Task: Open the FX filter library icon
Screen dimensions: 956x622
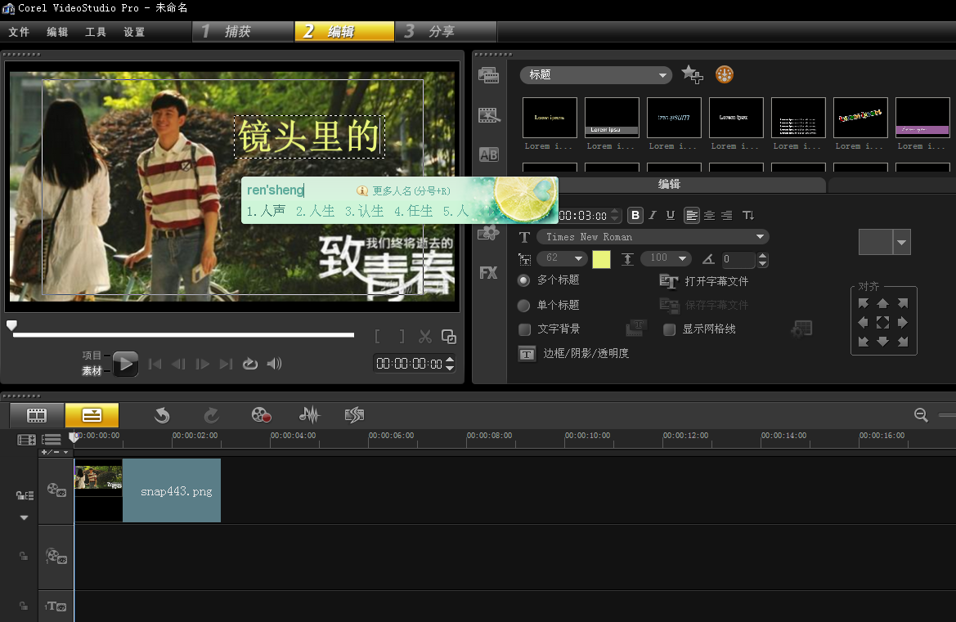Action: 488,272
